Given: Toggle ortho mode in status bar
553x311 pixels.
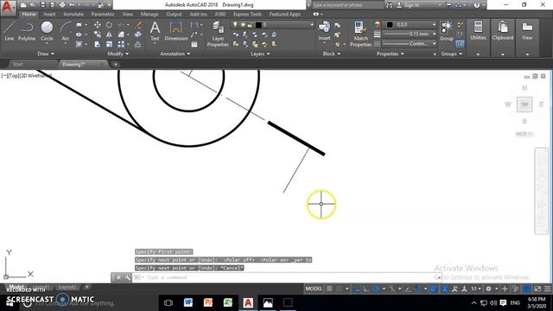Looking at the screenshot, I should 366,289.
